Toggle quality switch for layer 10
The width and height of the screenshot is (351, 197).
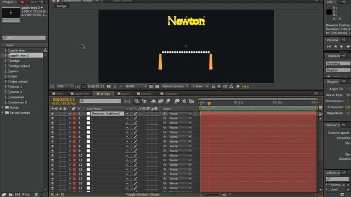click(x=135, y=155)
